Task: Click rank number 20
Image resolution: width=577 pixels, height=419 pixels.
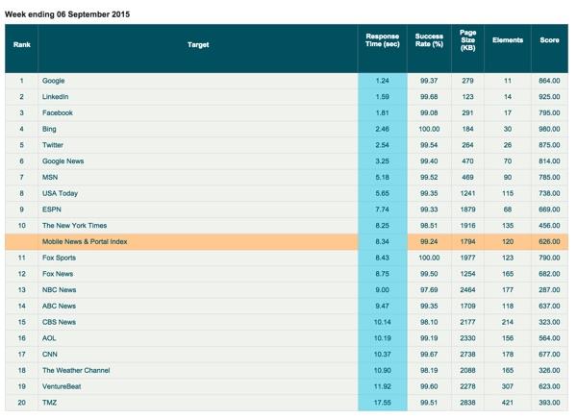Action: (22, 403)
